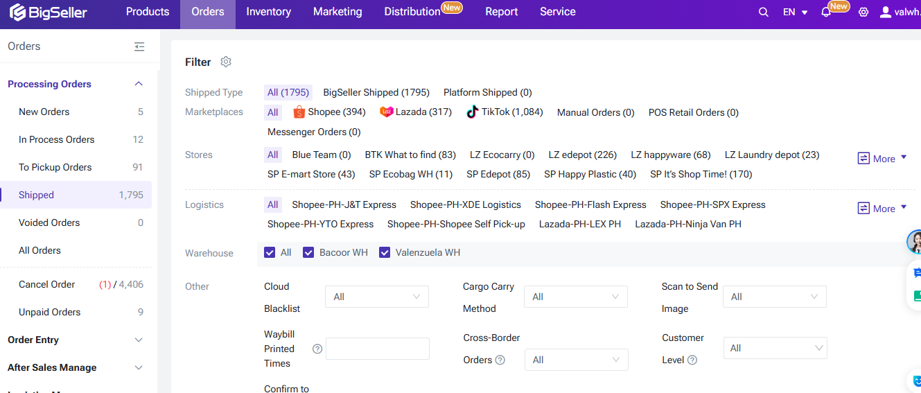Open the Service menu
Screen dimensions: 921x393
(558, 12)
